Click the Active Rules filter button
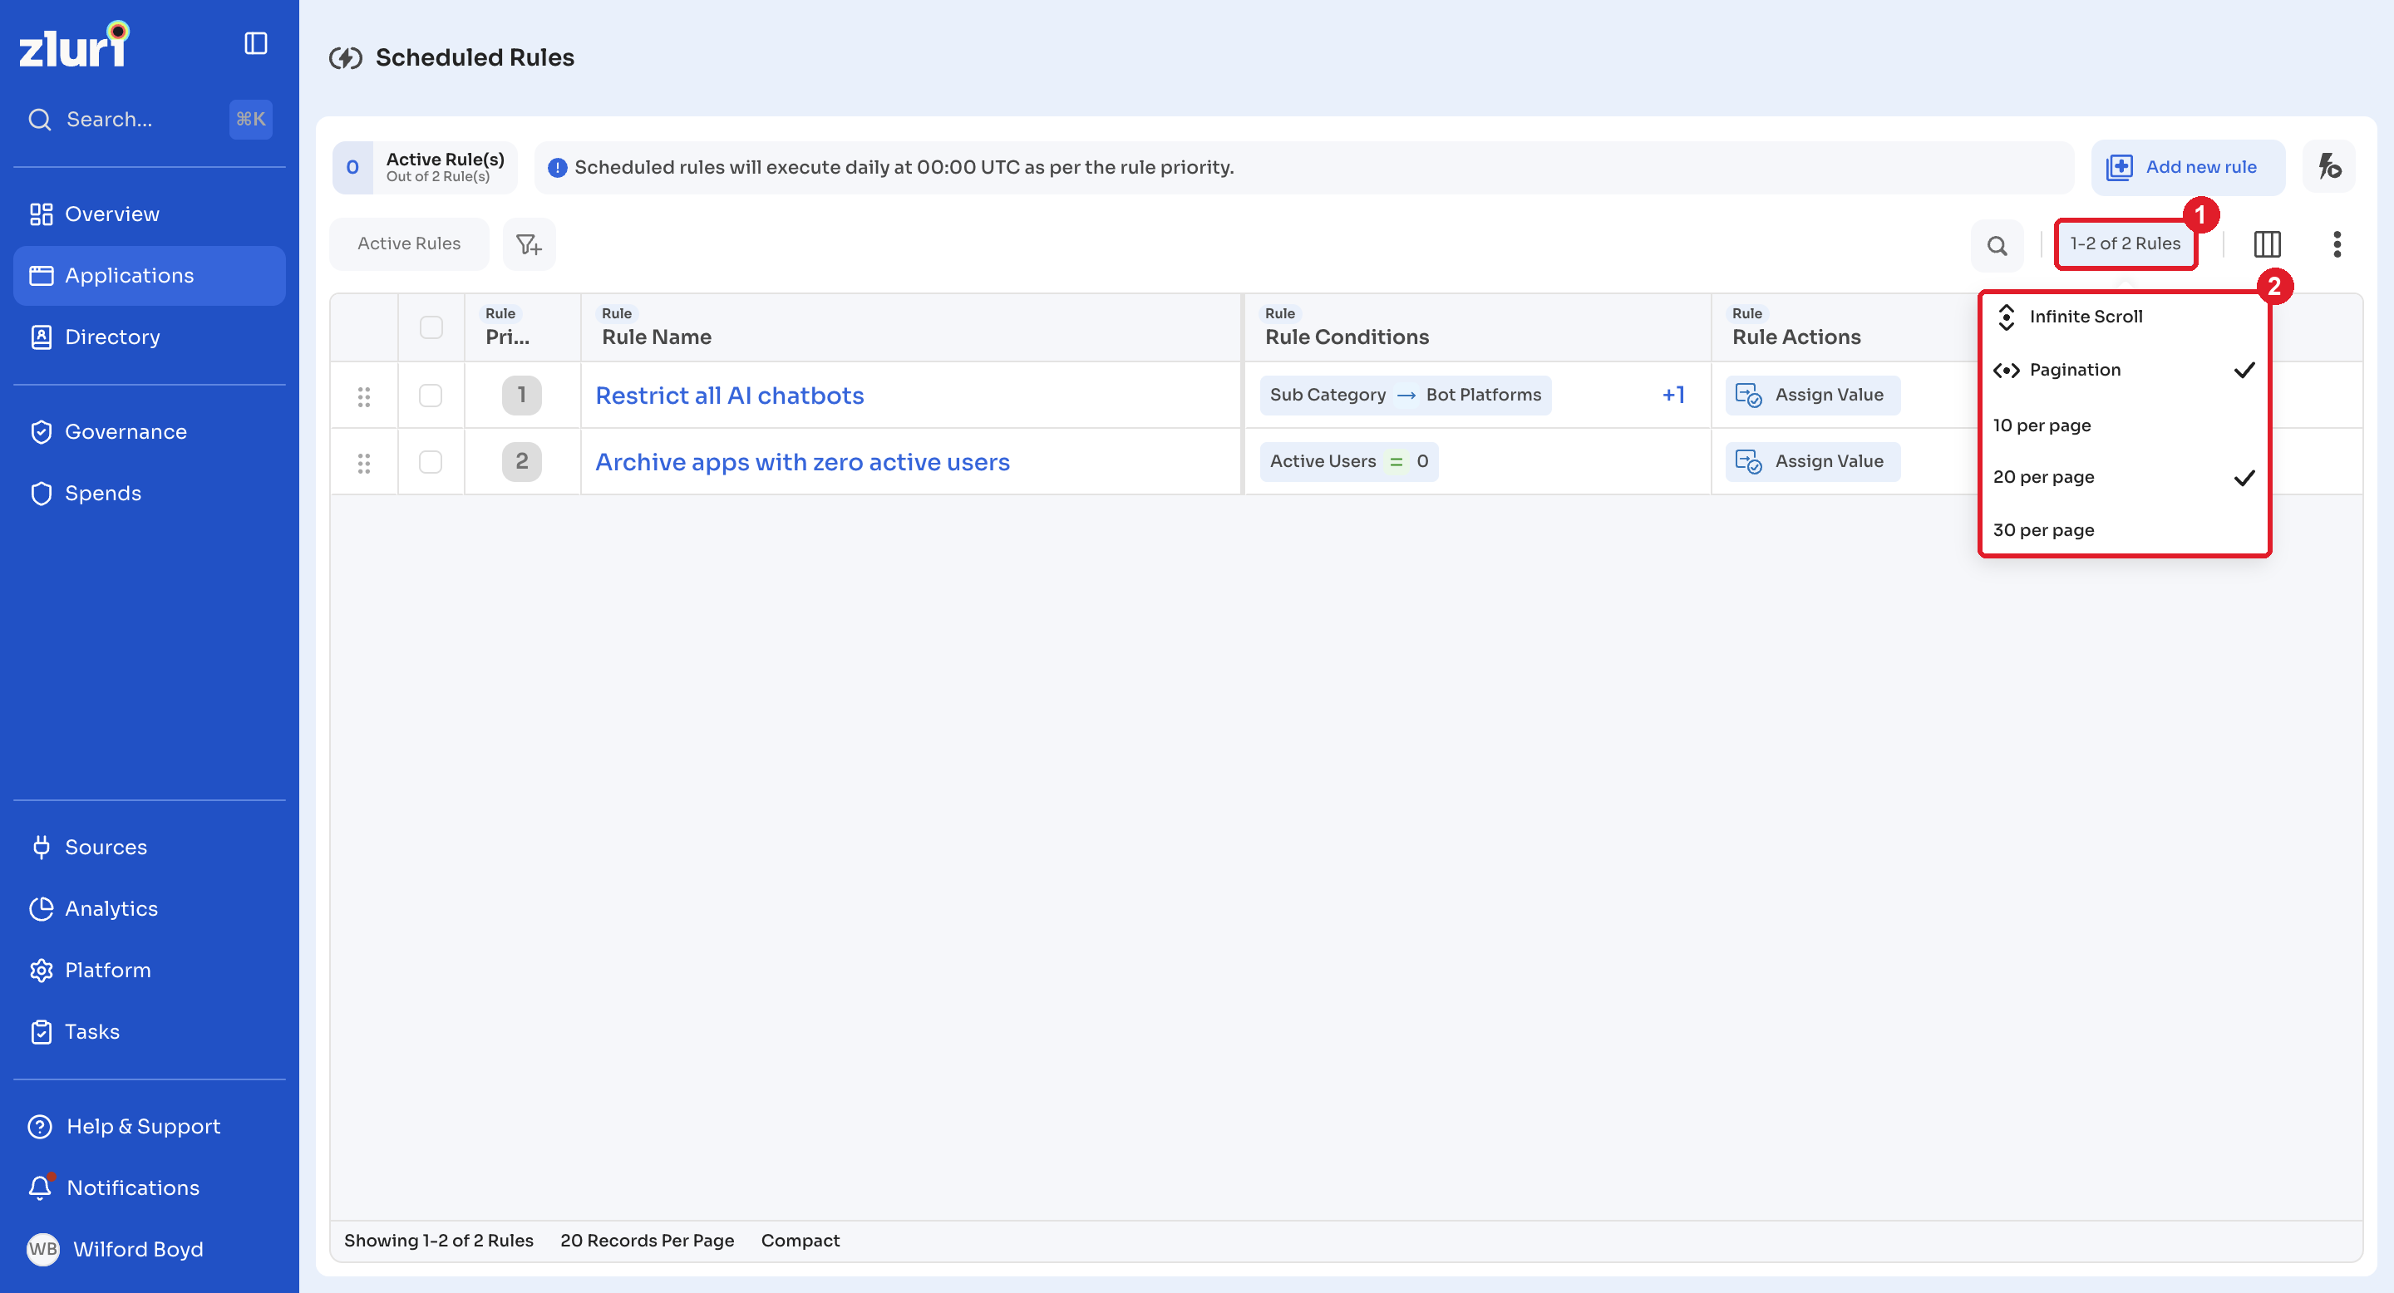Image resolution: width=2394 pixels, height=1293 pixels. 409,243
